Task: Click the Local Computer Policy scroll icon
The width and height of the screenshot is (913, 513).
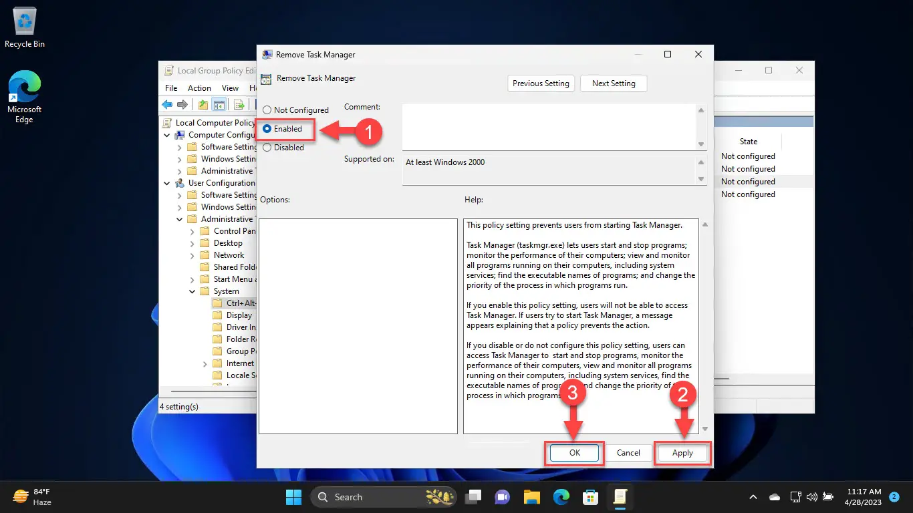Action: point(167,123)
